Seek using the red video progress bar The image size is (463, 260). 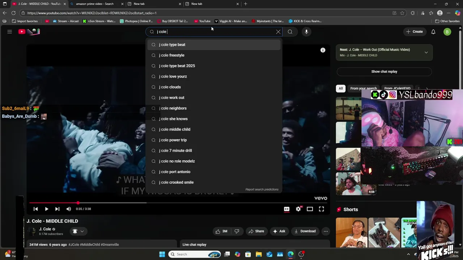click(x=178, y=203)
